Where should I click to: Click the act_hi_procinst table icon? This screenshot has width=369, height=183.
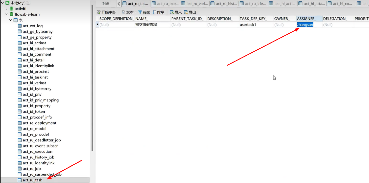coord(20,72)
